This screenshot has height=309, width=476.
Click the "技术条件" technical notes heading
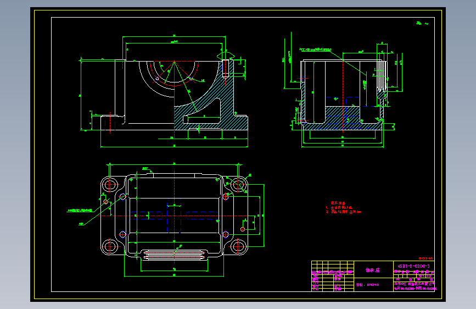338,203
